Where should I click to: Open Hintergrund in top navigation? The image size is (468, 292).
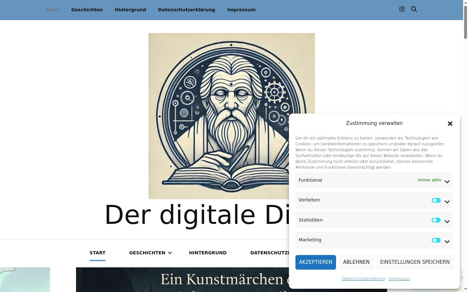130,10
